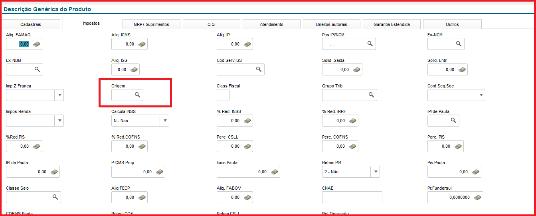Image resolution: width=536 pixels, height=216 pixels.
Task: Expand the Cont.Seg.Soc dropdown
Action: [x=481, y=95]
